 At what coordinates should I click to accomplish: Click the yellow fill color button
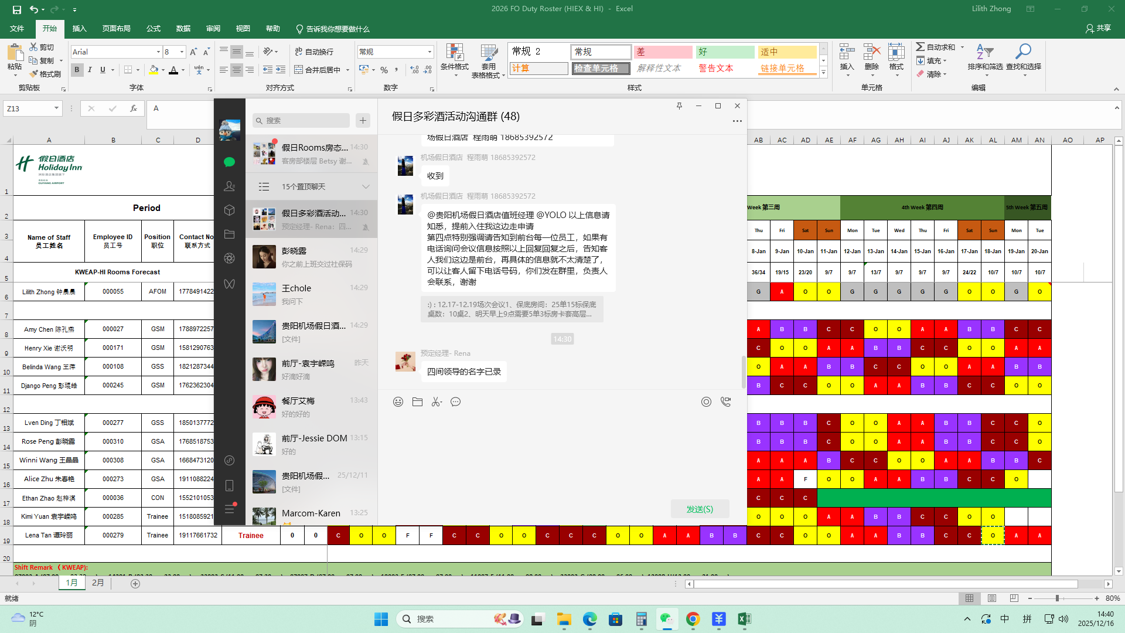[x=154, y=70]
